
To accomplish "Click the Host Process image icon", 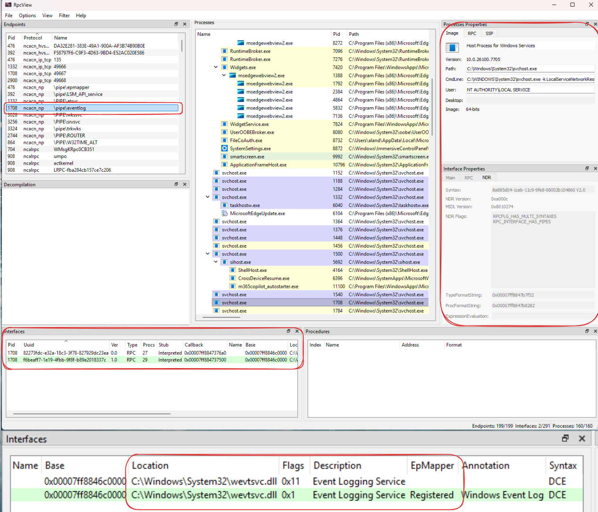I will 452,47.
